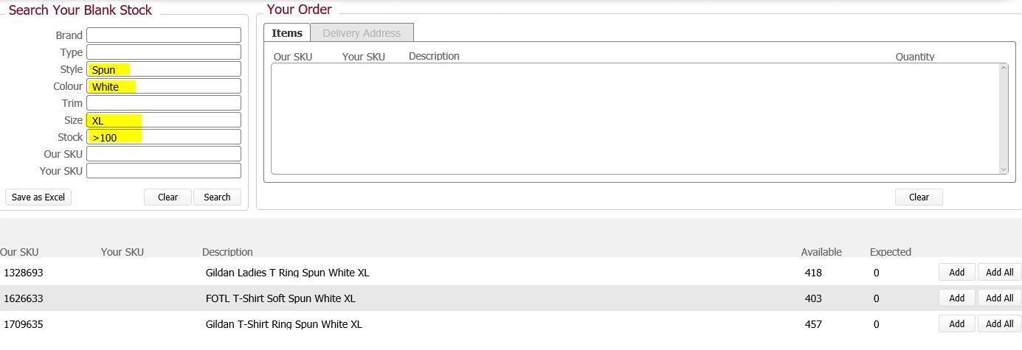Add All of FOTL T-Shirt Soft Spun

click(x=999, y=298)
